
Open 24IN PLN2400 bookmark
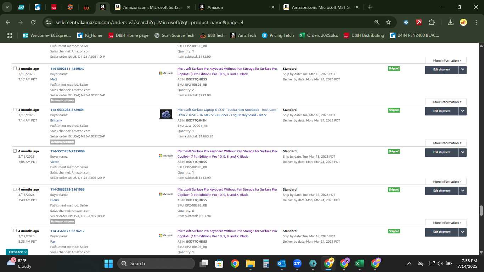point(415,35)
